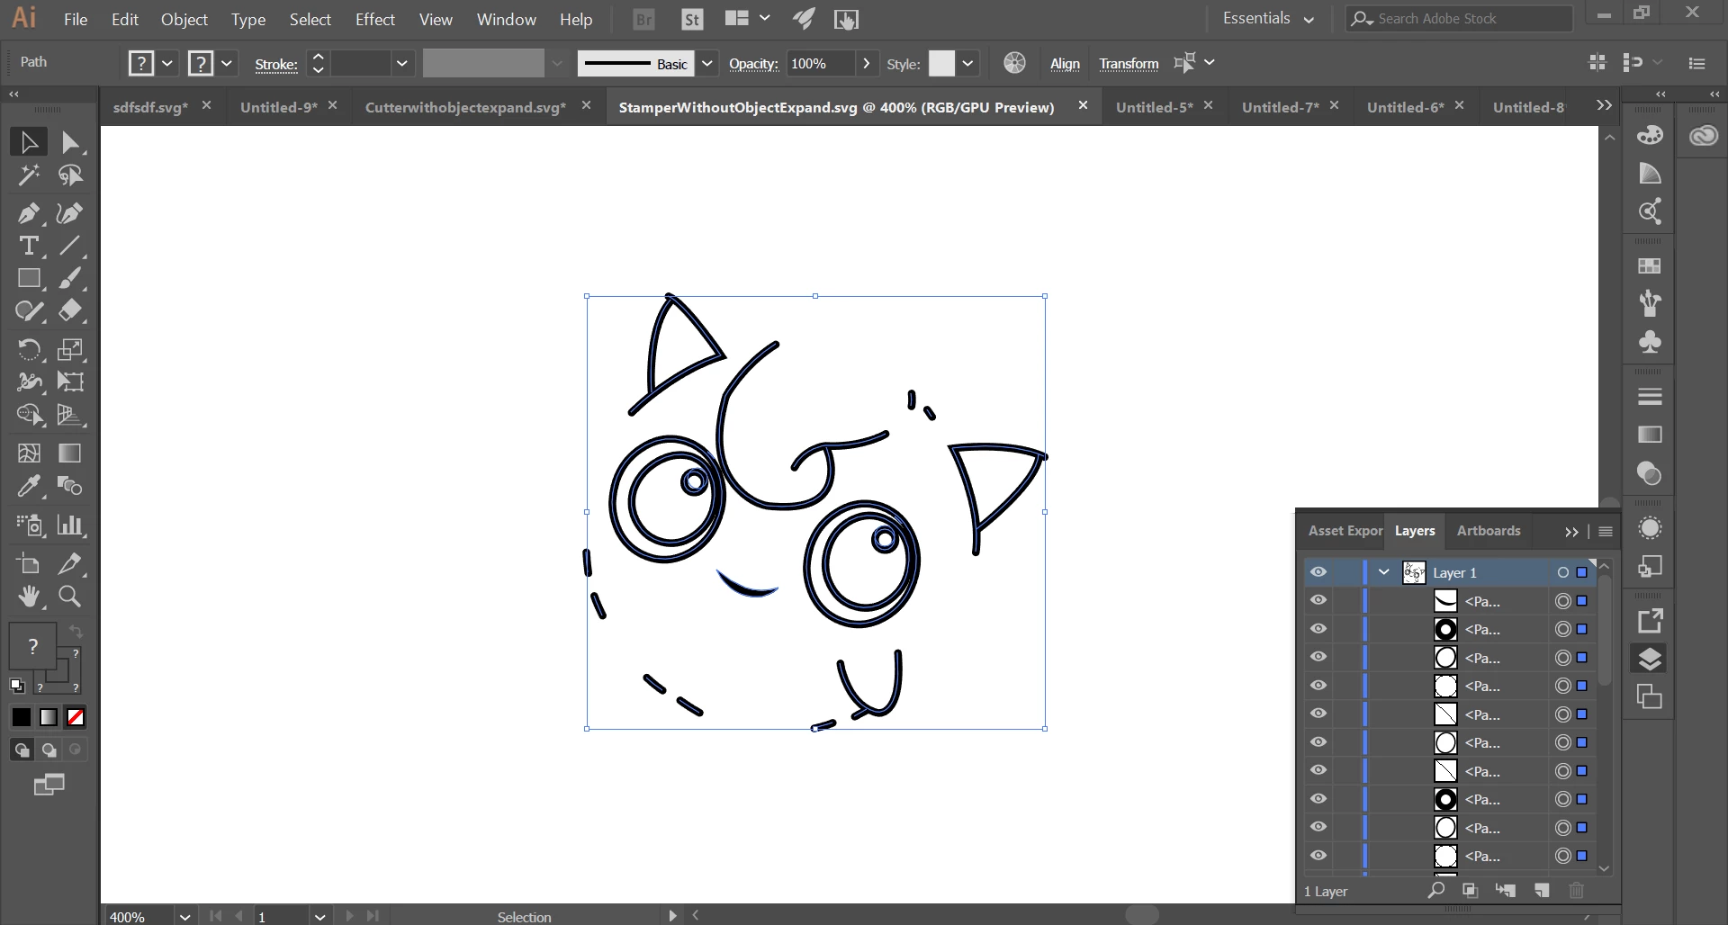Choose the Lasso tool
Viewport: 1728px width, 925px height.
tap(70, 175)
